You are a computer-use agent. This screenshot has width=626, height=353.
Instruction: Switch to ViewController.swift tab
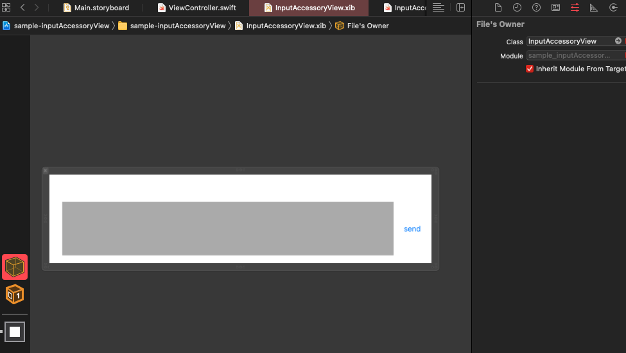coord(196,8)
